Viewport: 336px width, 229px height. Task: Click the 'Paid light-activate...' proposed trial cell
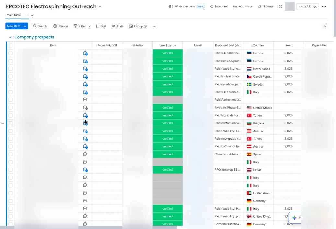point(228,76)
